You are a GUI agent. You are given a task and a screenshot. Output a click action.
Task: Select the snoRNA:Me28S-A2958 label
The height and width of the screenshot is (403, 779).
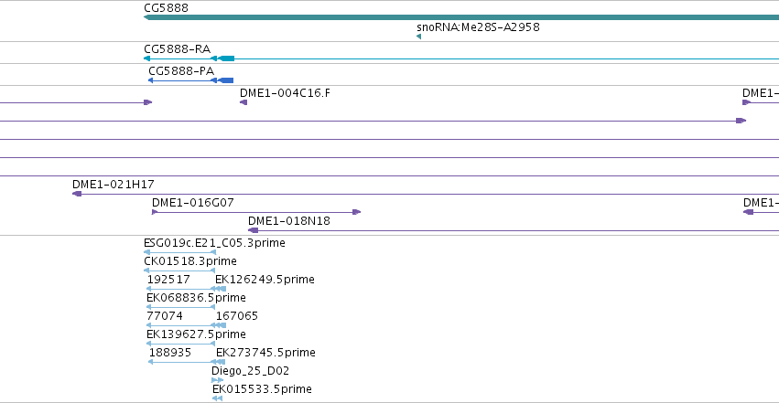pos(478,27)
